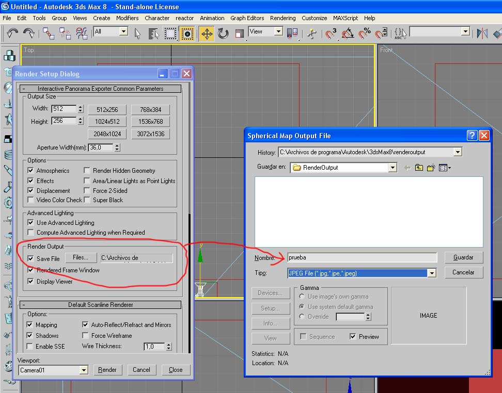Image resolution: width=502 pixels, height=393 pixels.
Task: Click the Cancelar button
Action: coord(463,272)
